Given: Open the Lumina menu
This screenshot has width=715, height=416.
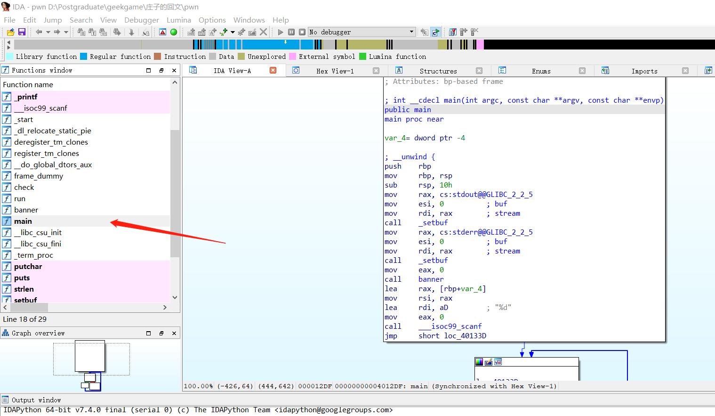Looking at the screenshot, I should 179,20.
